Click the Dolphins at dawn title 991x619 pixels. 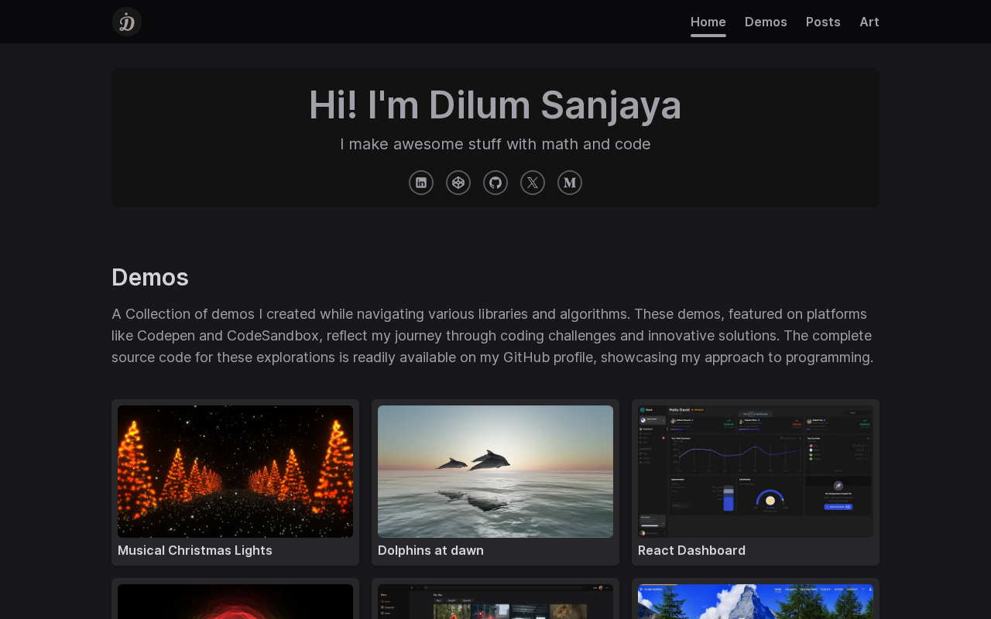[430, 550]
